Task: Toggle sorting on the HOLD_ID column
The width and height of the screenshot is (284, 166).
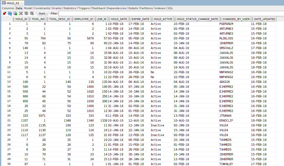Action: click(14, 19)
